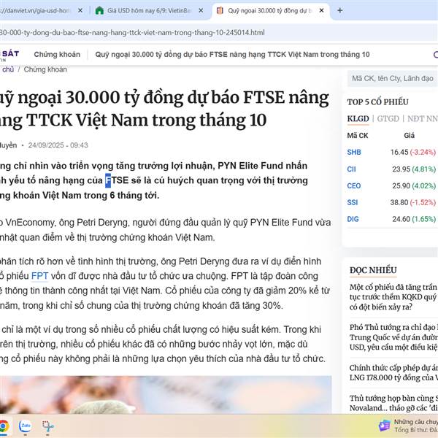
Task: Open the SHB stock ticker link
Action: click(354, 153)
